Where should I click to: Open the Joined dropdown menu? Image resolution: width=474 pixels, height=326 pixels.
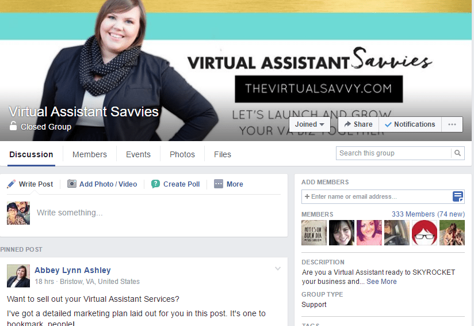[x=309, y=124]
